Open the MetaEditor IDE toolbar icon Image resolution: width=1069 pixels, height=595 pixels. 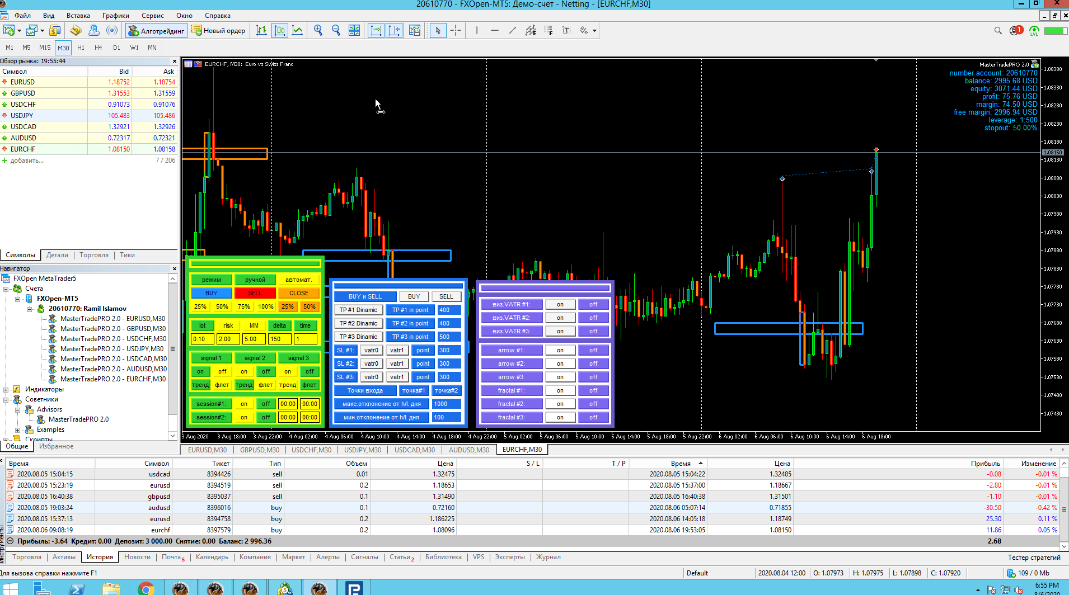coord(76,31)
